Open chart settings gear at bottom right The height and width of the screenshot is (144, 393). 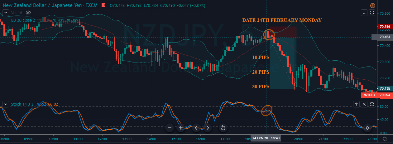(385, 139)
